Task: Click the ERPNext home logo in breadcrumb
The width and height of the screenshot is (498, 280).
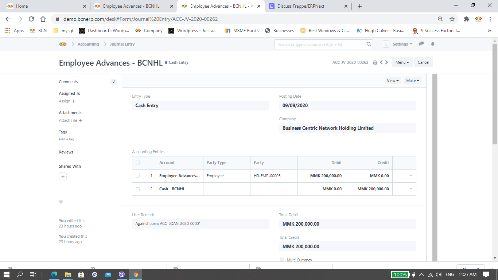Action: (63, 44)
